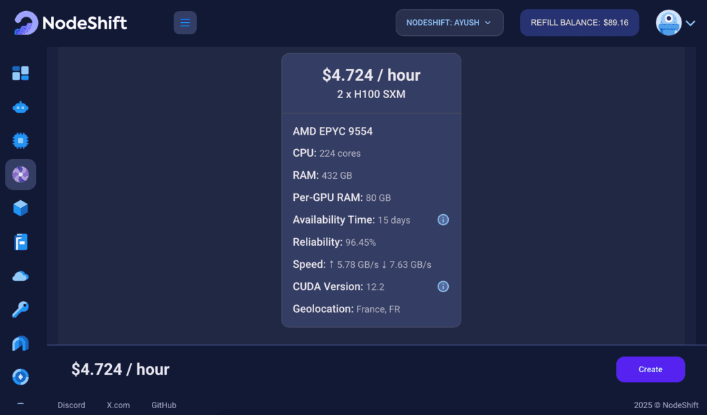Click the 2 x H100 SXM card heading
707x415 pixels.
coord(371,95)
